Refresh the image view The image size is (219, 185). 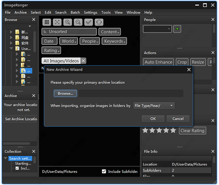pyautogui.click(x=99, y=22)
